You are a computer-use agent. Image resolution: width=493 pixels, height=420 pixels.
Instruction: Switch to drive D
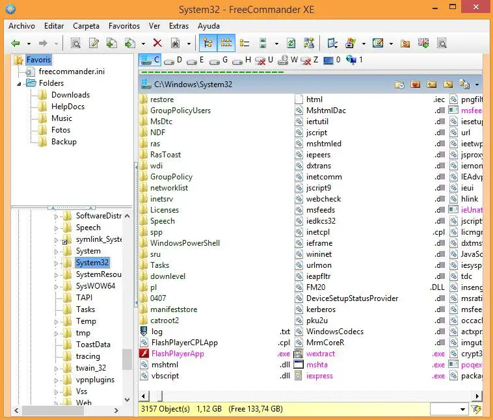(x=173, y=60)
